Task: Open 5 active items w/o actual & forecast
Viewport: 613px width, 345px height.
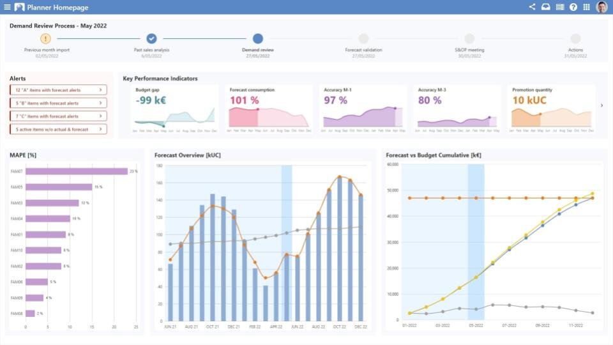Action: [58, 129]
